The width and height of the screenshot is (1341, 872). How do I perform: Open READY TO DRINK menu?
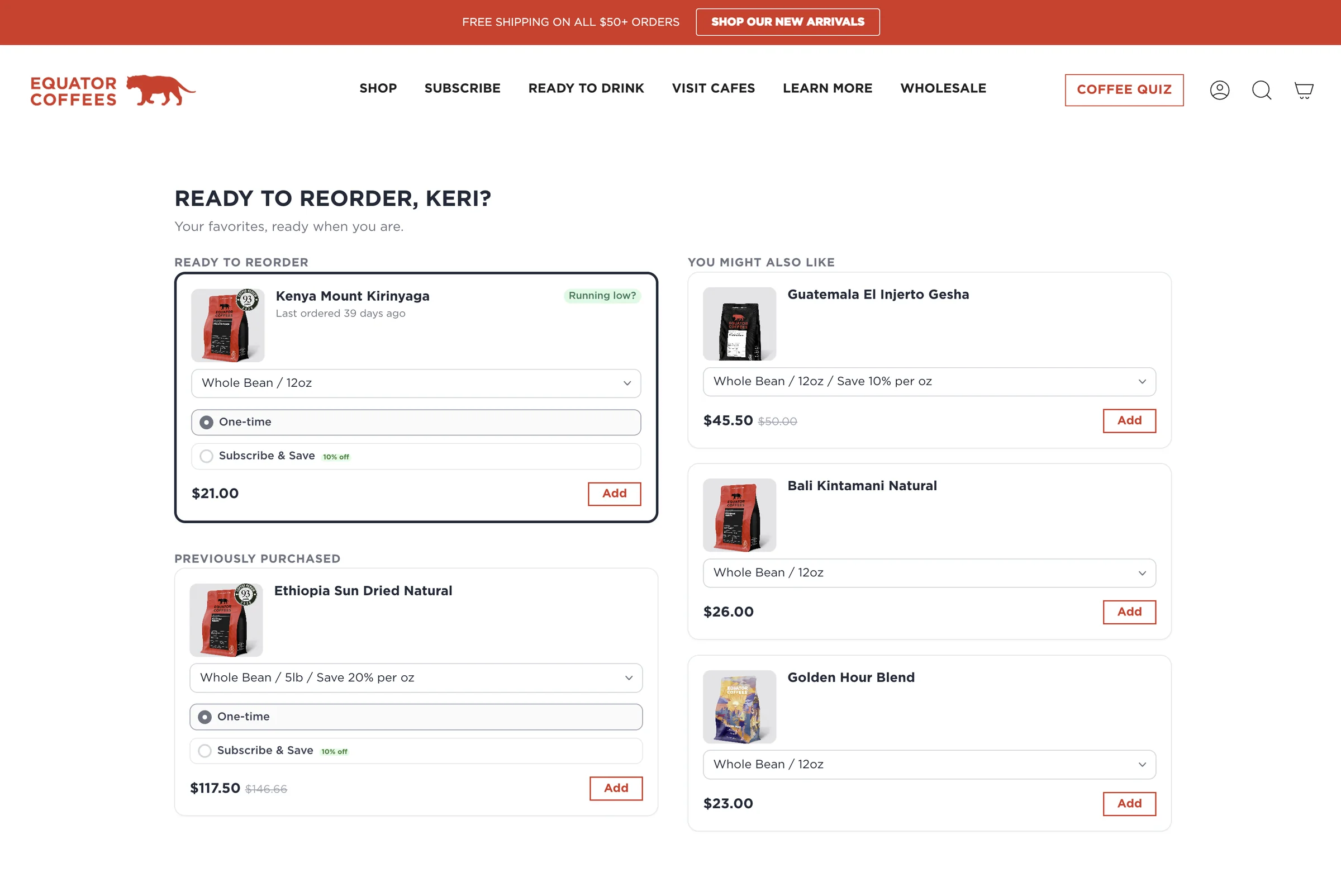point(586,88)
